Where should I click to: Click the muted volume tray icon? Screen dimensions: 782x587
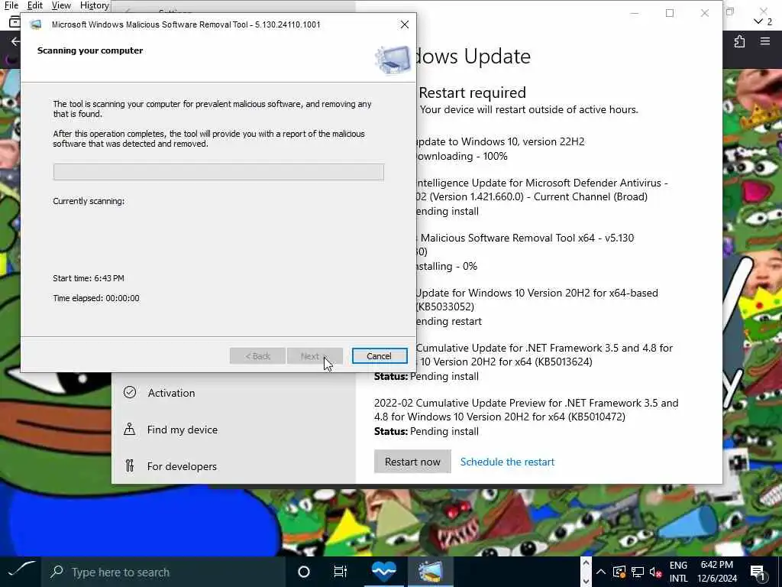coord(655,572)
